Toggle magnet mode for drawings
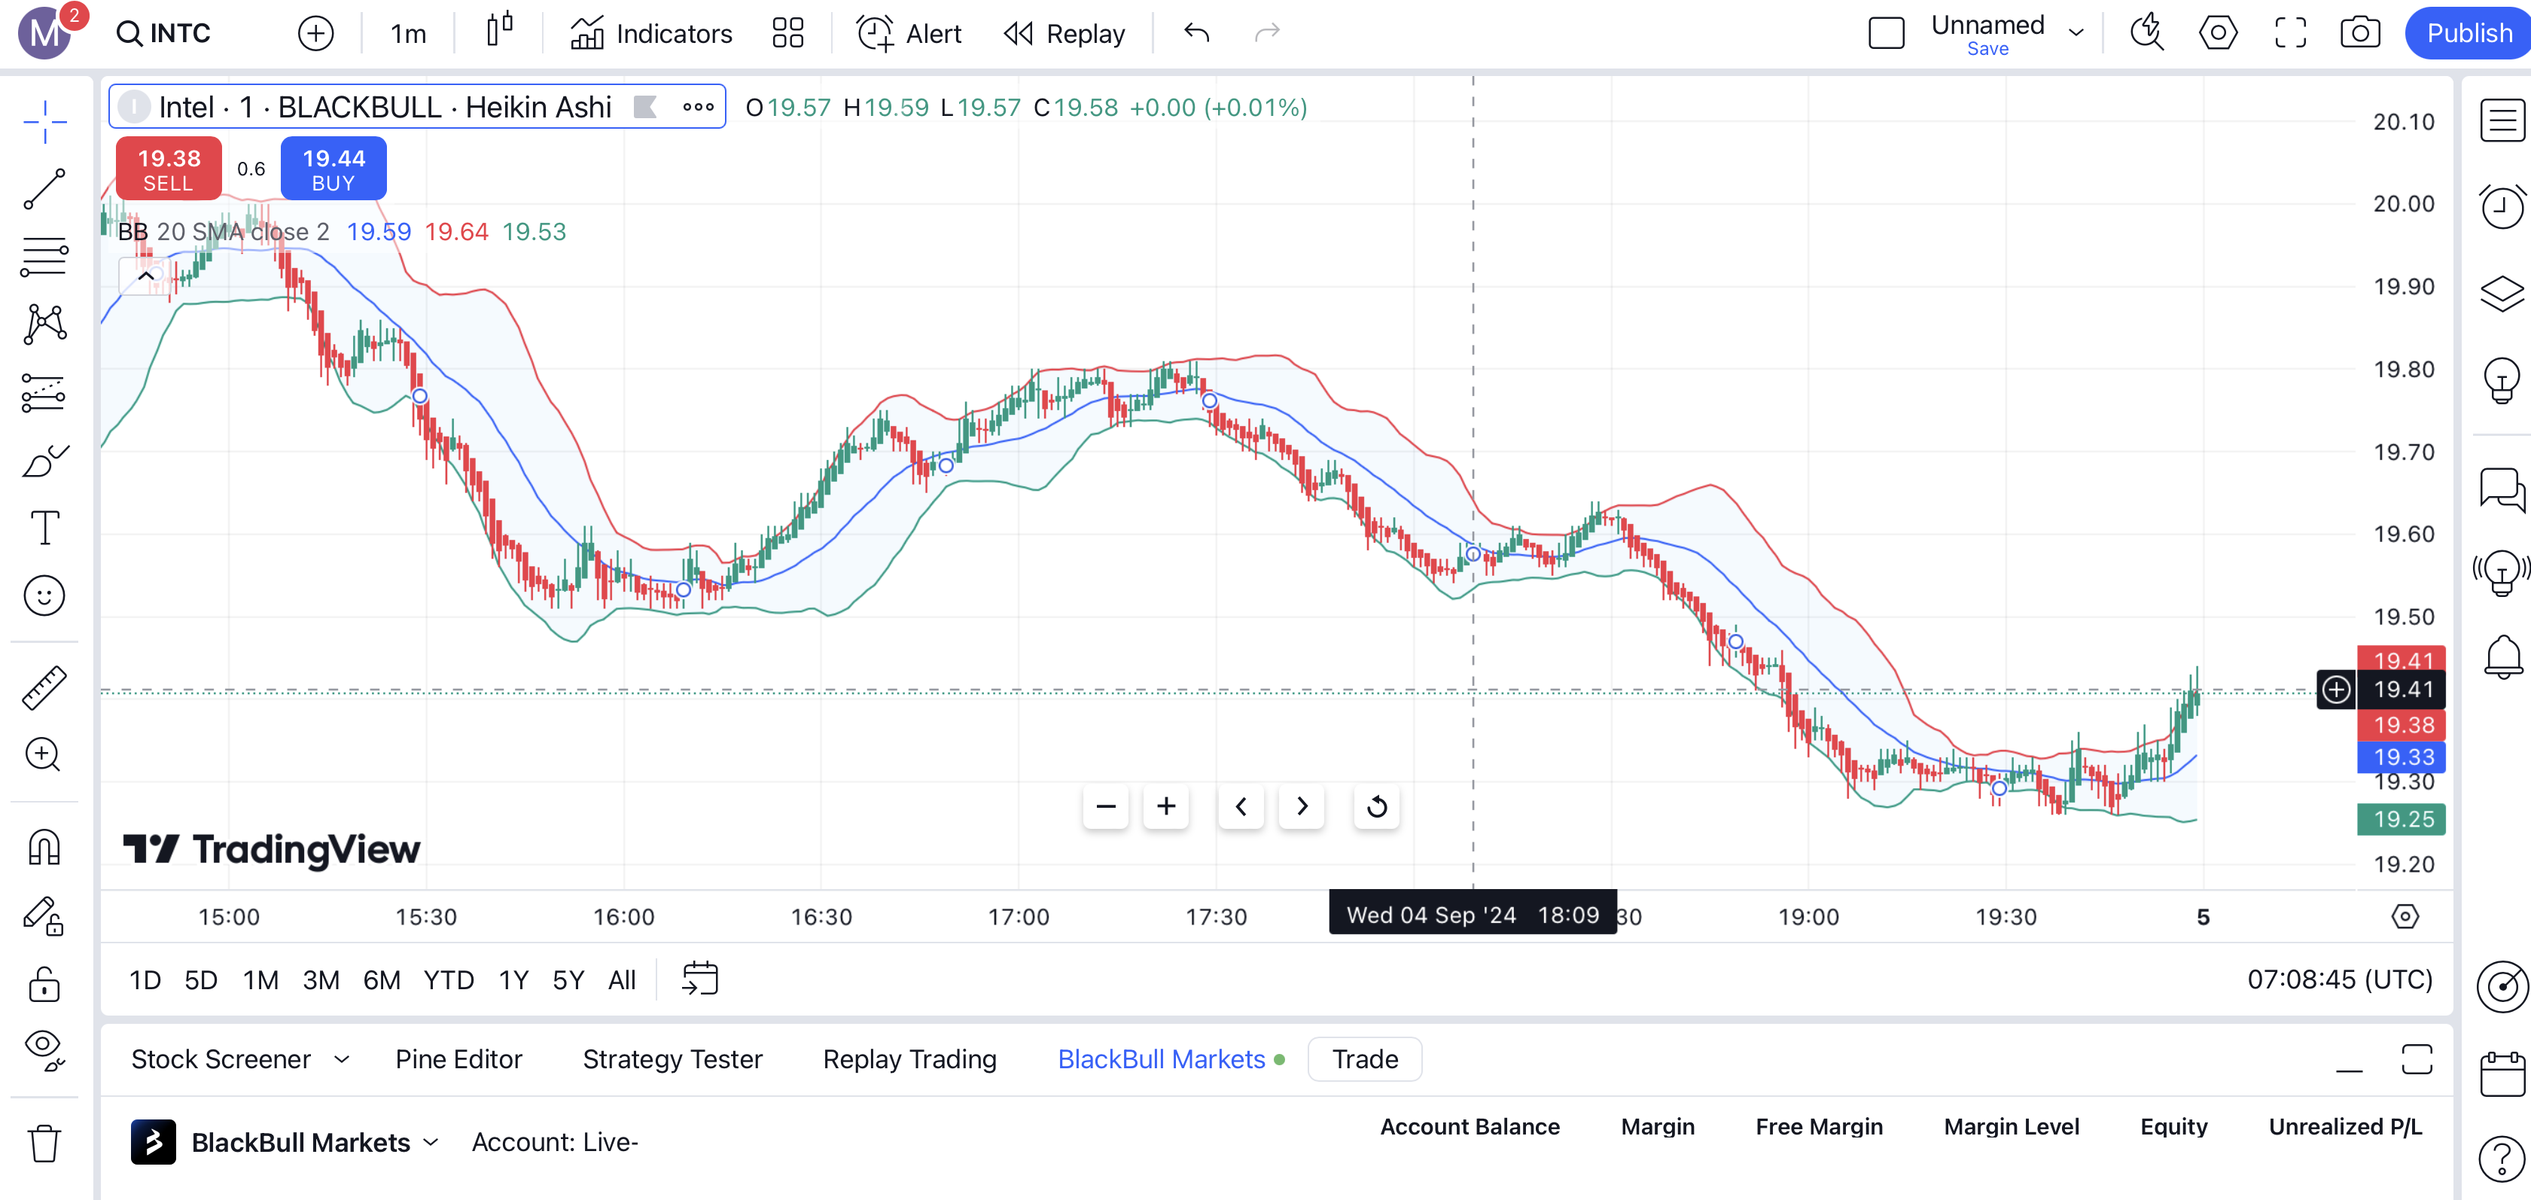2531x1200 pixels. tap(44, 846)
